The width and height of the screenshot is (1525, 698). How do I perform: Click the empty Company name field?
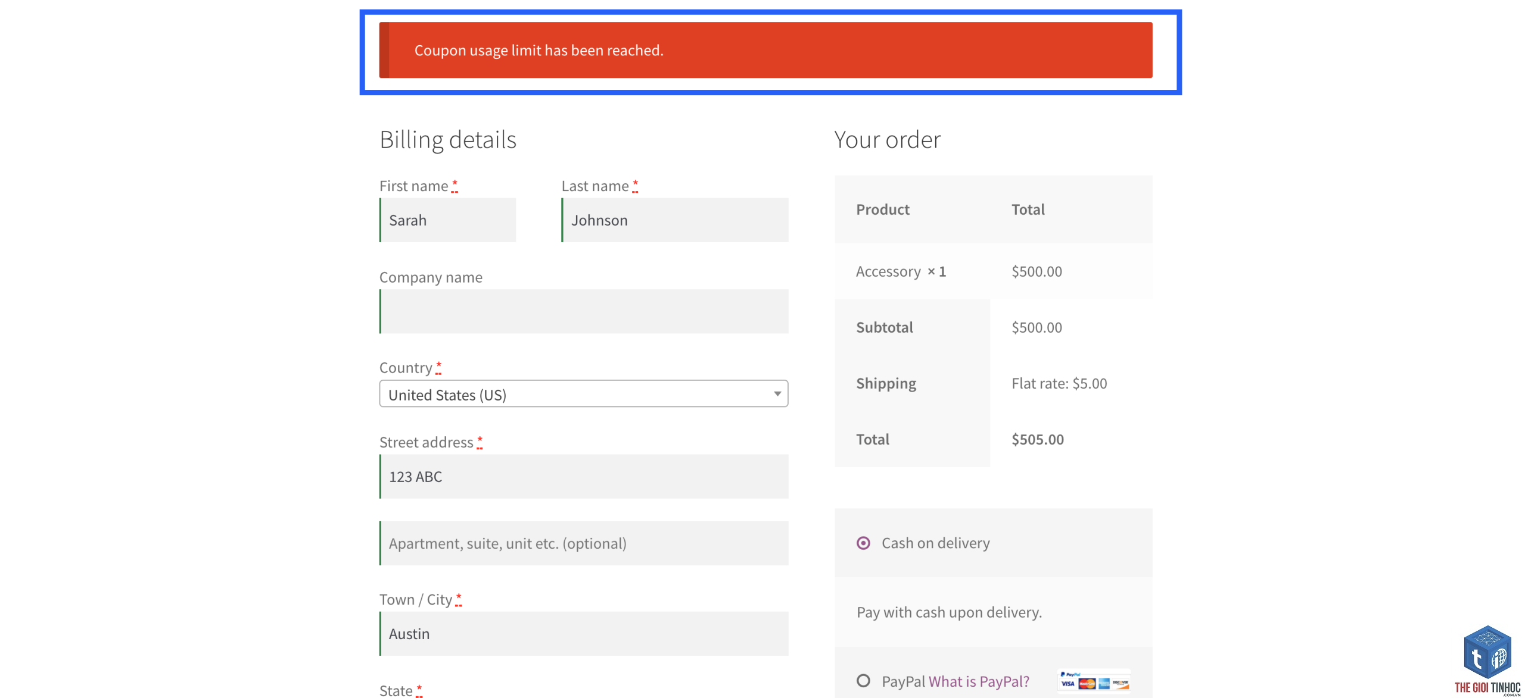click(x=584, y=311)
